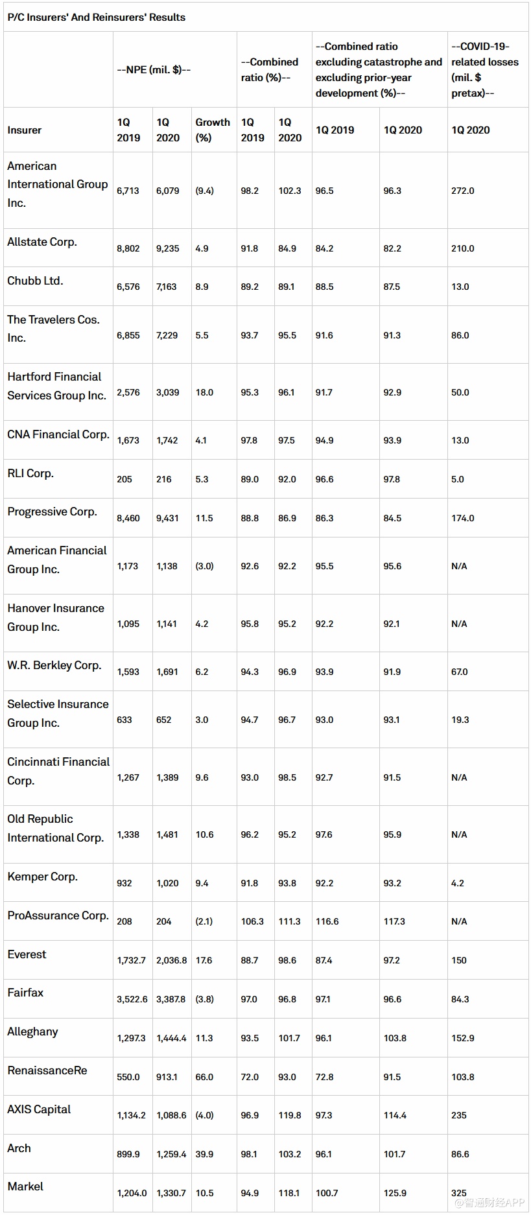The height and width of the screenshot is (1215, 531).
Task: Select the COVID-19-related losses column header
Action: point(485,69)
